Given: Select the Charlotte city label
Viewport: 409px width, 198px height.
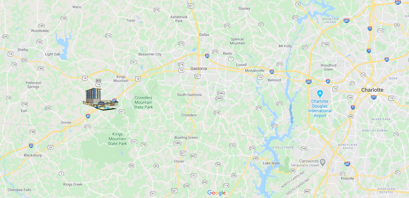Looking at the screenshot, I should [x=372, y=90].
